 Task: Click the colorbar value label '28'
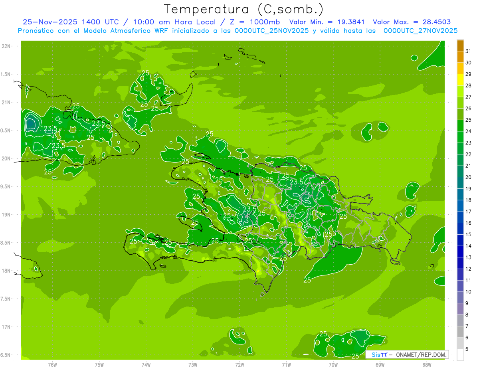469,85
